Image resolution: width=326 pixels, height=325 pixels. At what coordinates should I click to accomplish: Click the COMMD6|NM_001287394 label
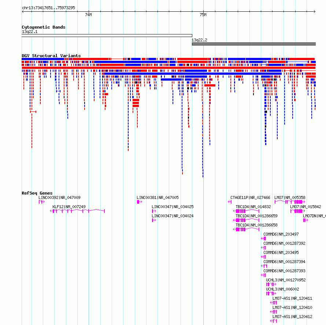tap(284, 262)
